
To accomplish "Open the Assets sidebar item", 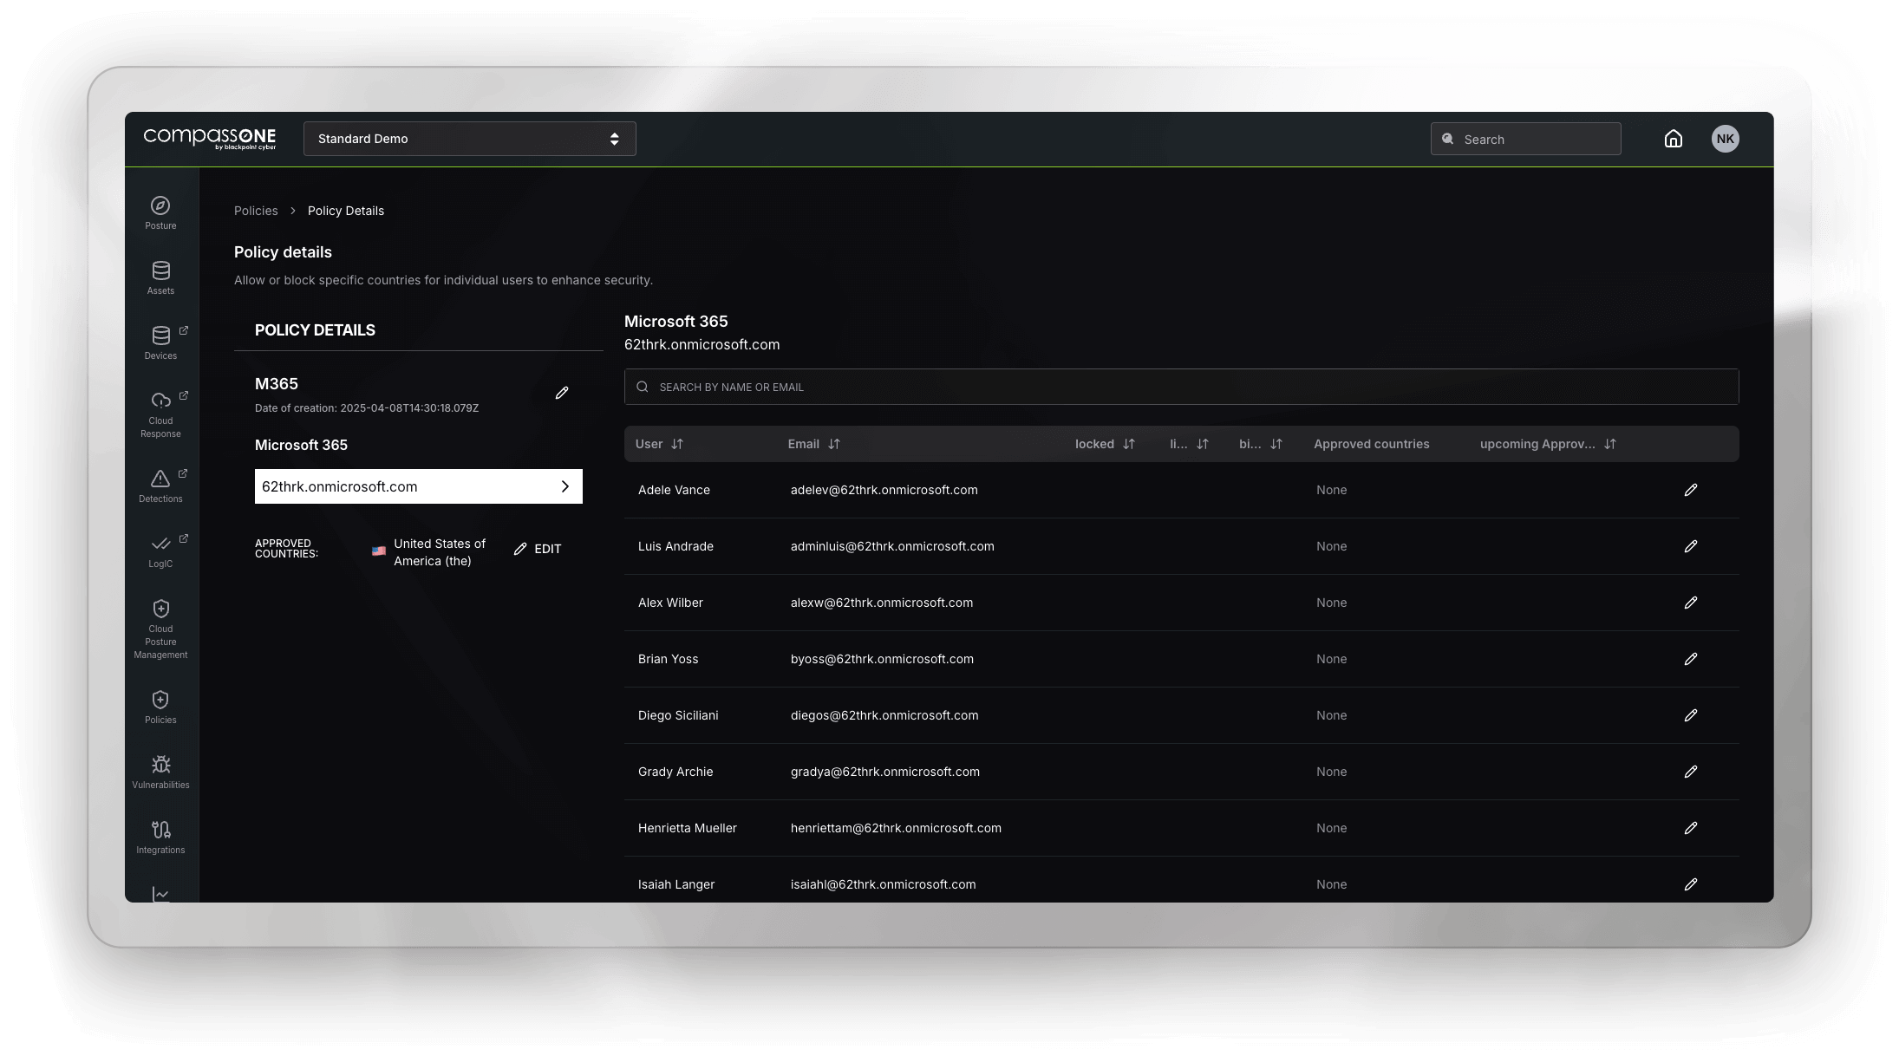I will [x=160, y=278].
